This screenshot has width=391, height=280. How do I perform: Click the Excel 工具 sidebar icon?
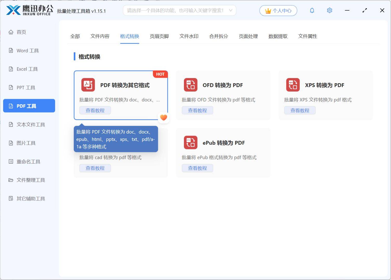(11, 69)
